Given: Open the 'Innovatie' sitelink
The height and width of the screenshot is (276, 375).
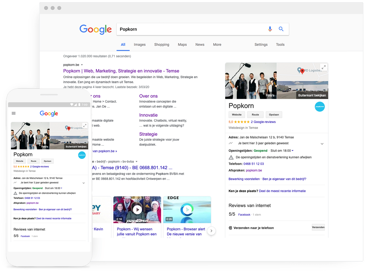Looking at the screenshot, I should (x=148, y=115).
